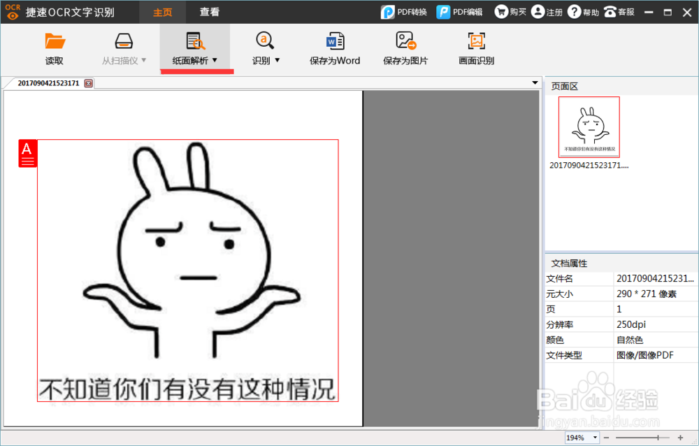Image resolution: width=699 pixels, height=446 pixels.
Task: Click the 保存为图片 icon
Action: [405, 41]
